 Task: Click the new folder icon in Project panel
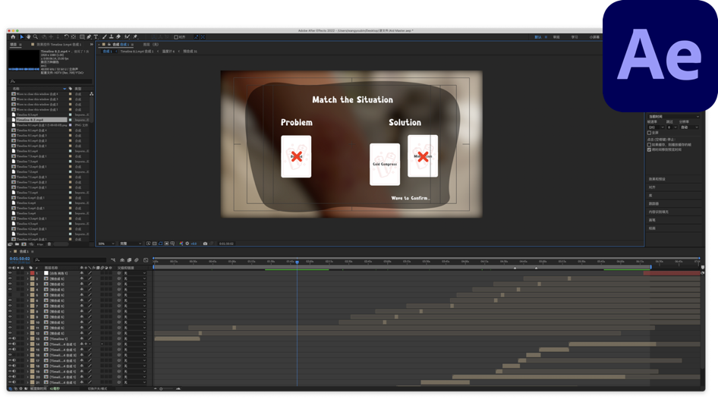17,244
